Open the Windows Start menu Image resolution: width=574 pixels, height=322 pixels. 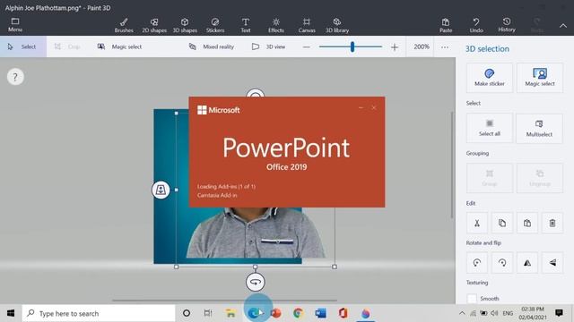[x=11, y=313]
